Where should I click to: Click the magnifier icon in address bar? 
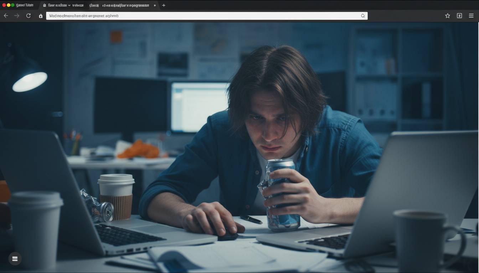coord(363,16)
